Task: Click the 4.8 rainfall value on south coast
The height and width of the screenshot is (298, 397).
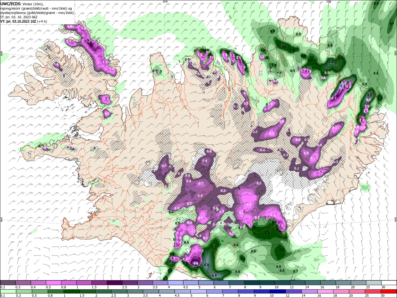Action: [214, 275]
